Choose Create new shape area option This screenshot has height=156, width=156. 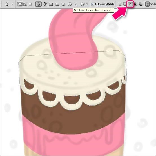point(120,4)
